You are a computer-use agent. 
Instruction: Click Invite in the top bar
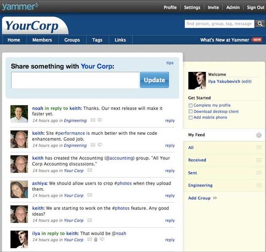pos(213,8)
